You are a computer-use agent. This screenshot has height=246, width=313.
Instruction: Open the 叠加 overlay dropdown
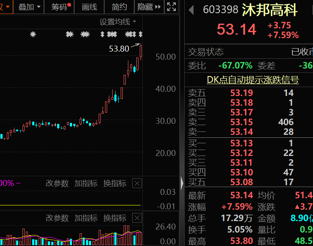coord(30,7)
